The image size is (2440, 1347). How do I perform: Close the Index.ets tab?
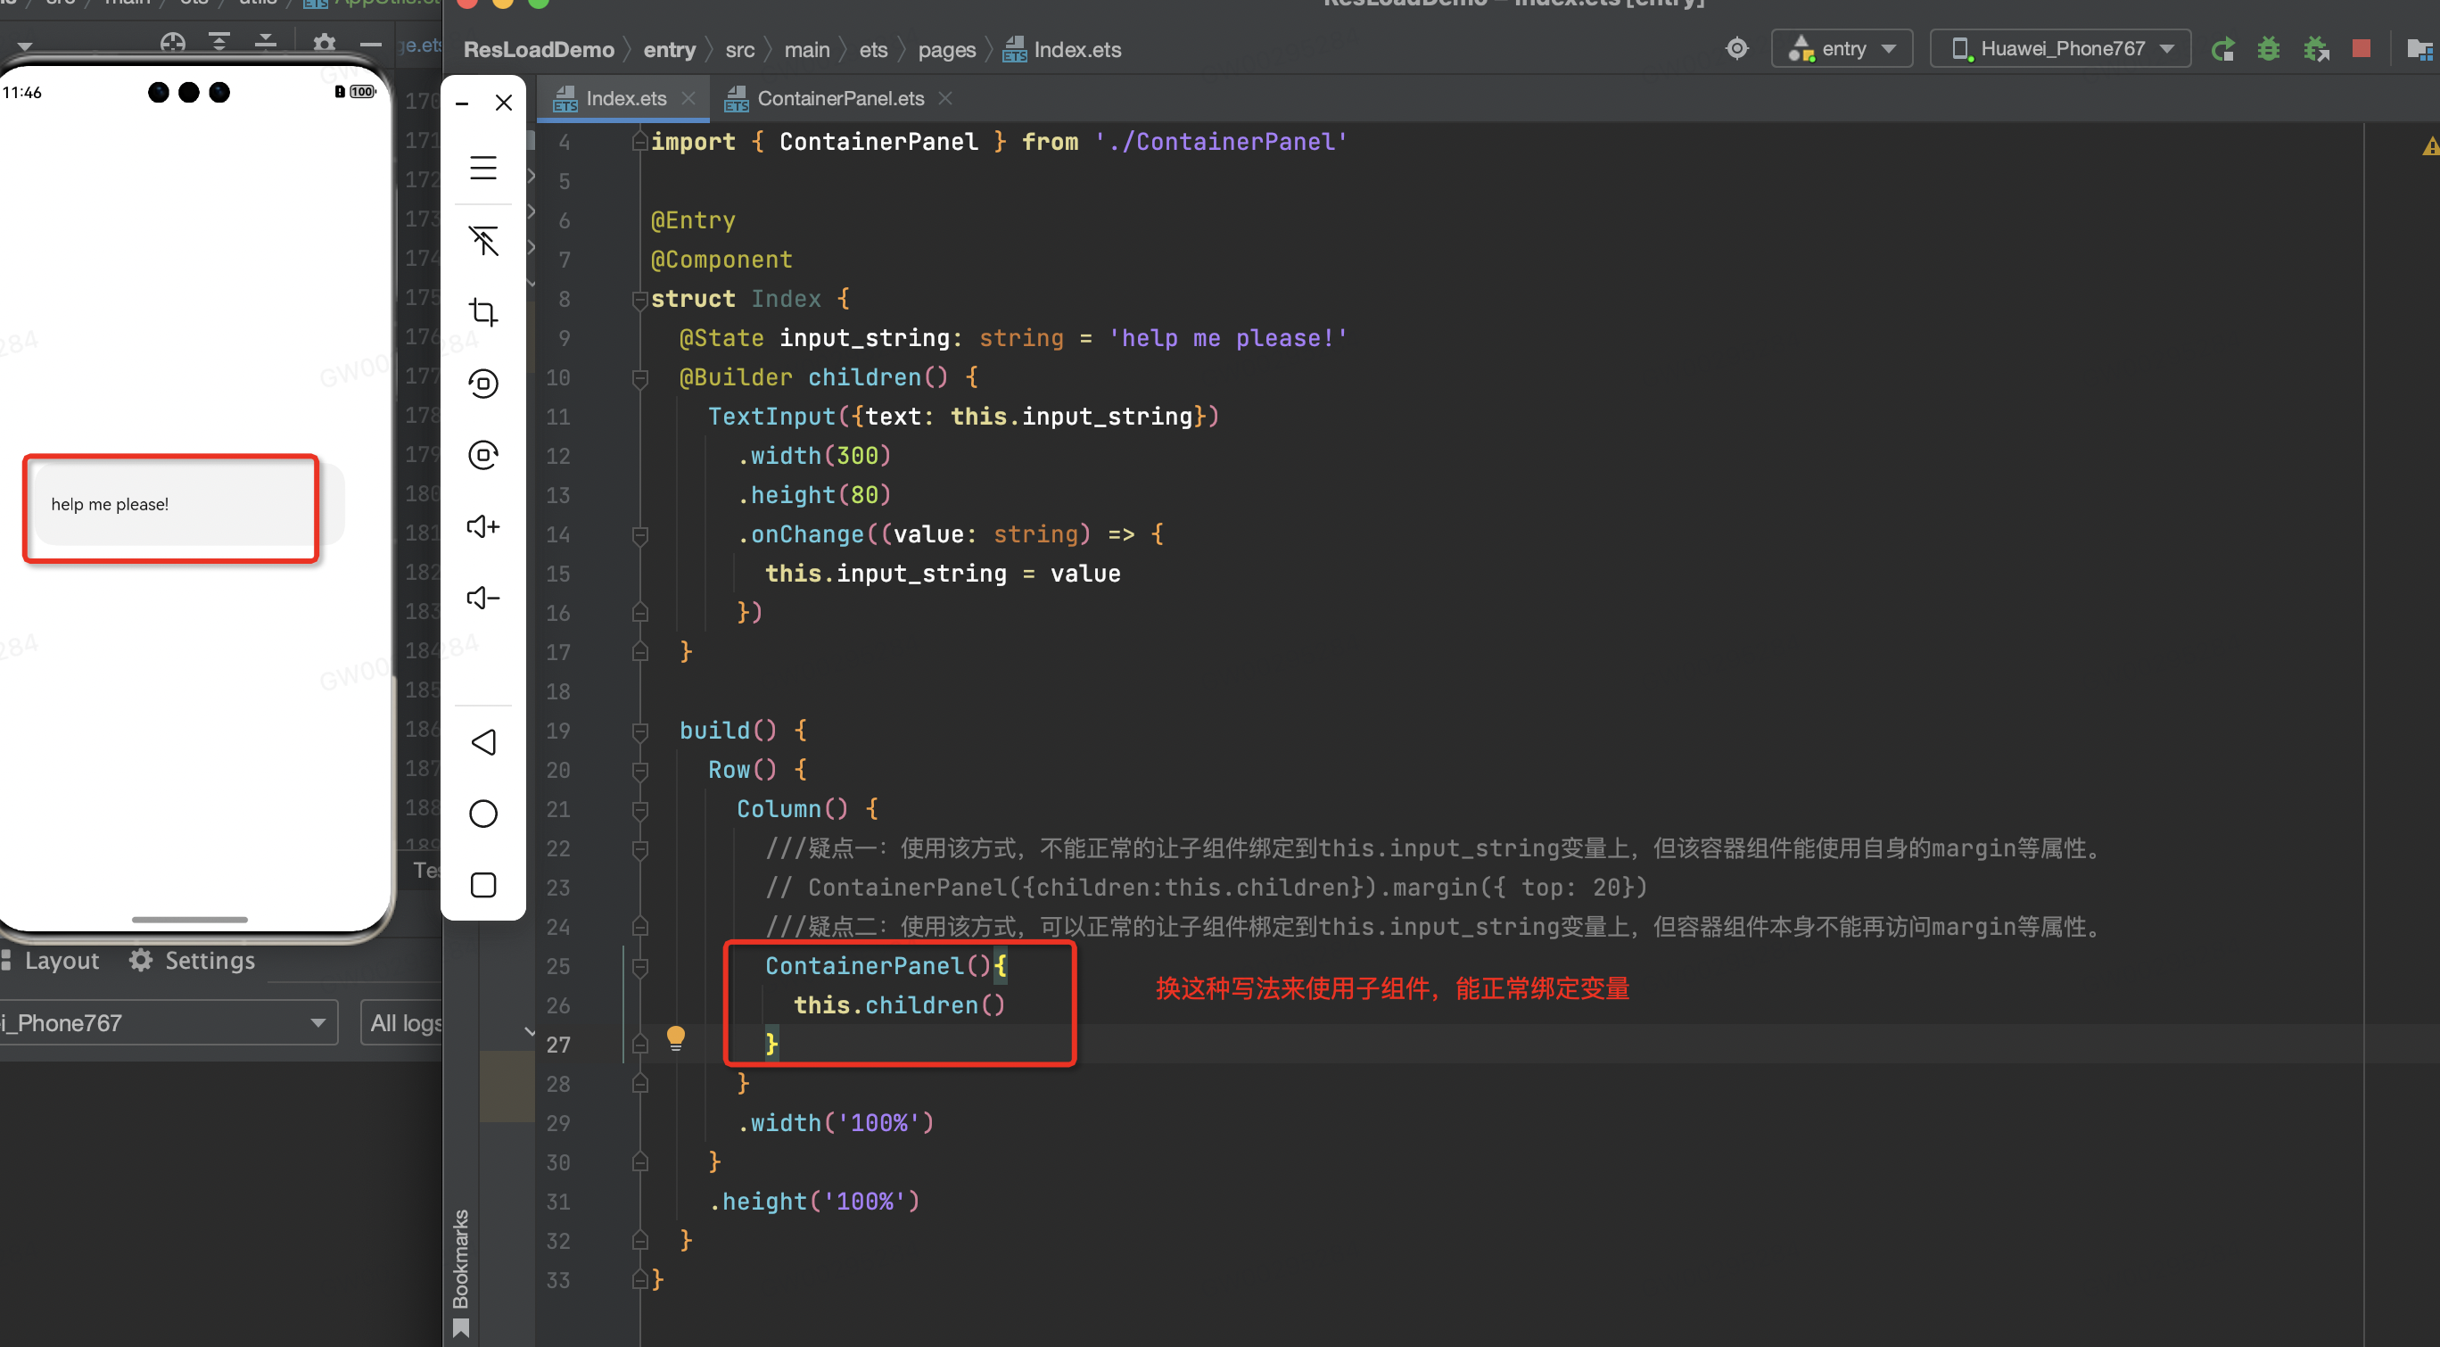click(688, 98)
